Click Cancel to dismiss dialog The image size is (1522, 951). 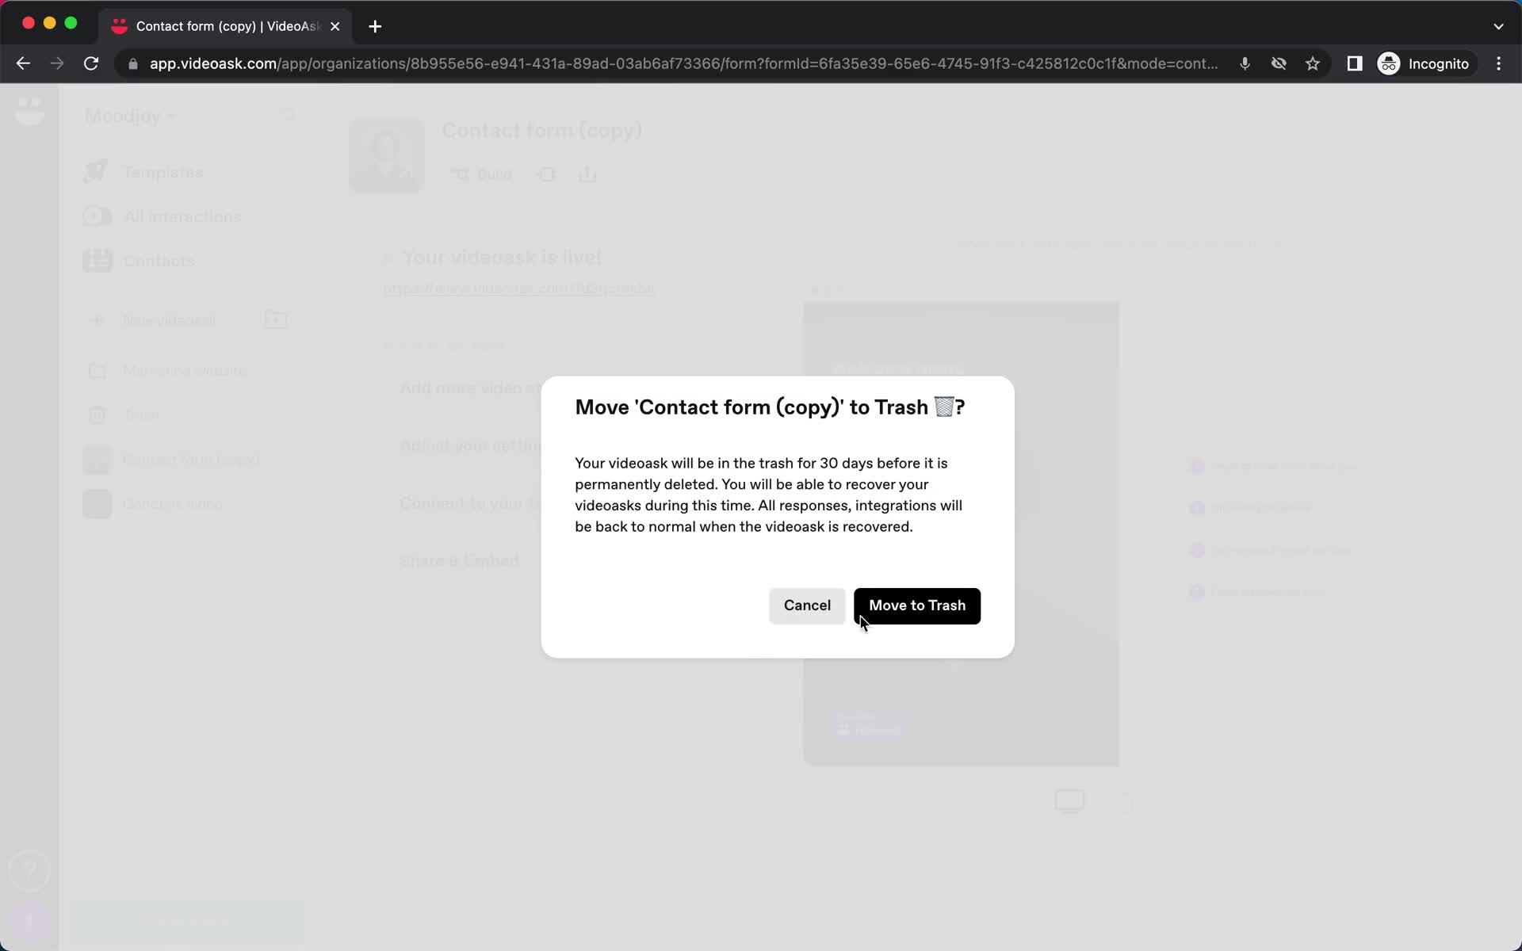(x=806, y=605)
